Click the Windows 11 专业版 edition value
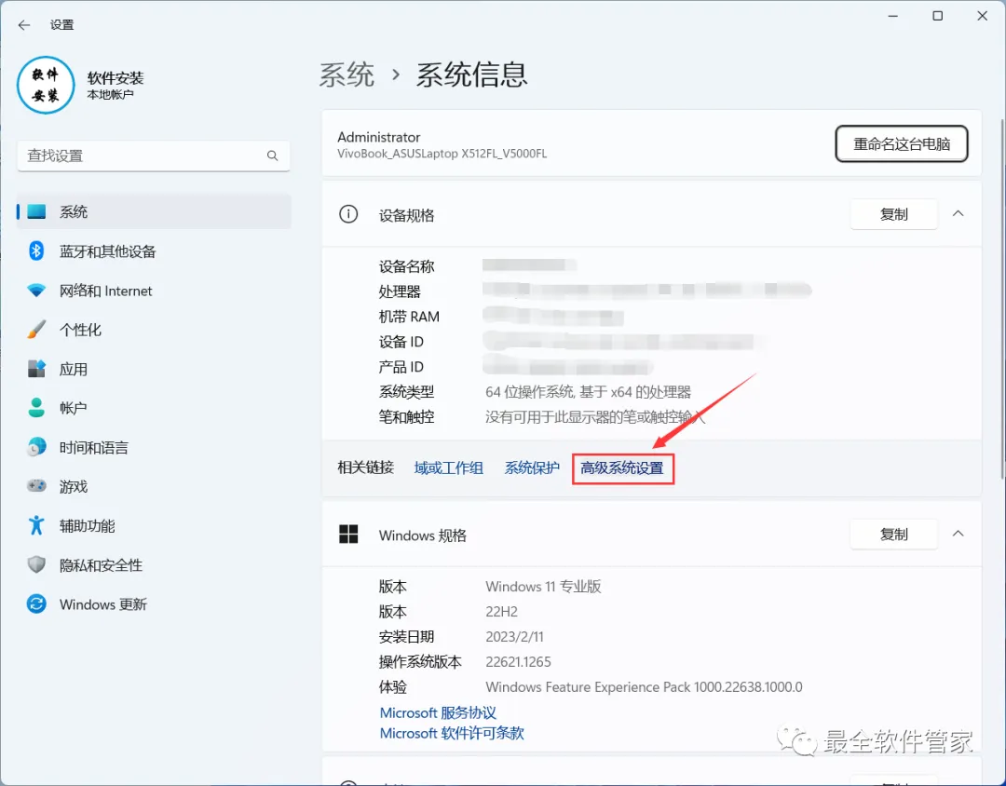This screenshot has height=786, width=1006. tap(543, 587)
